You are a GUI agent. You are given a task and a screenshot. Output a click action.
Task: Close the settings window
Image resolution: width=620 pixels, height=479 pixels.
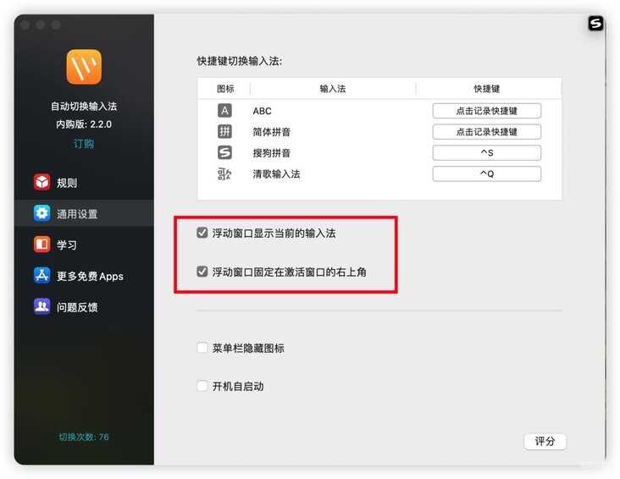pos(25,25)
